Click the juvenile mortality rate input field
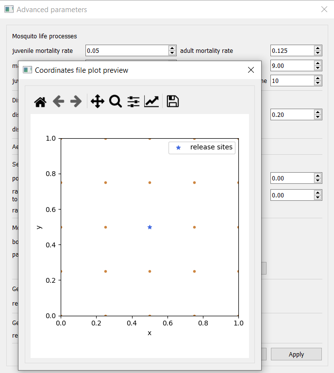The width and height of the screenshot is (334, 373). [x=126, y=50]
